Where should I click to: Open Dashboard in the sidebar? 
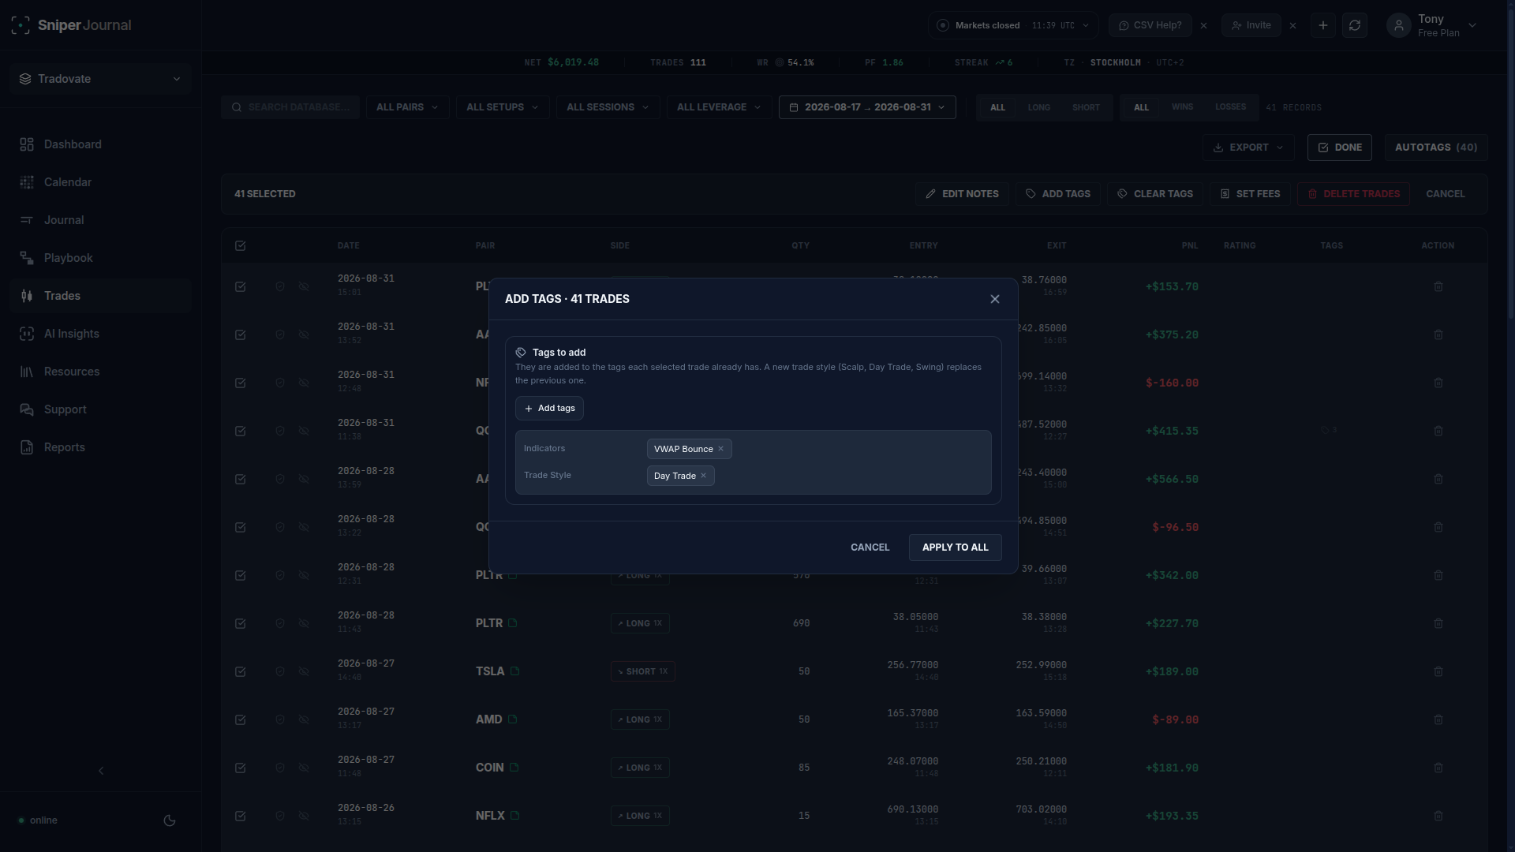(100, 144)
